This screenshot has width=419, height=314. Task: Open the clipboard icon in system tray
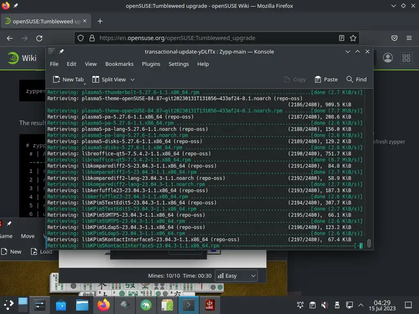pos(312,305)
